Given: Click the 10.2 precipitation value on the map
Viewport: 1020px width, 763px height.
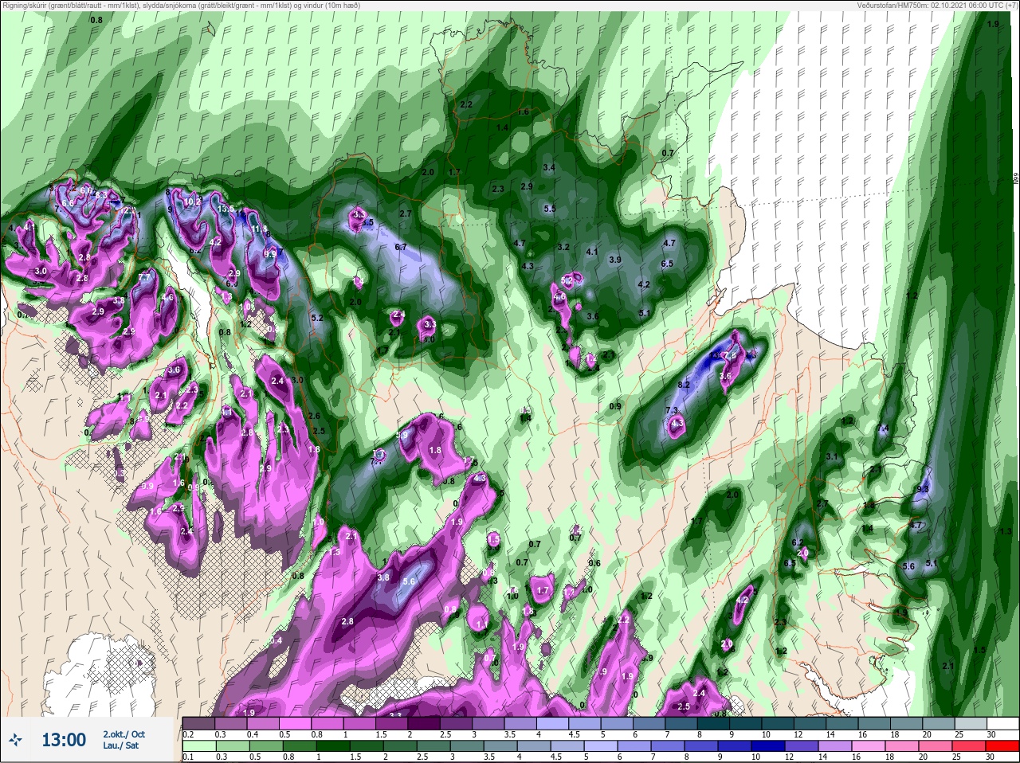Looking at the screenshot, I should 193,202.
